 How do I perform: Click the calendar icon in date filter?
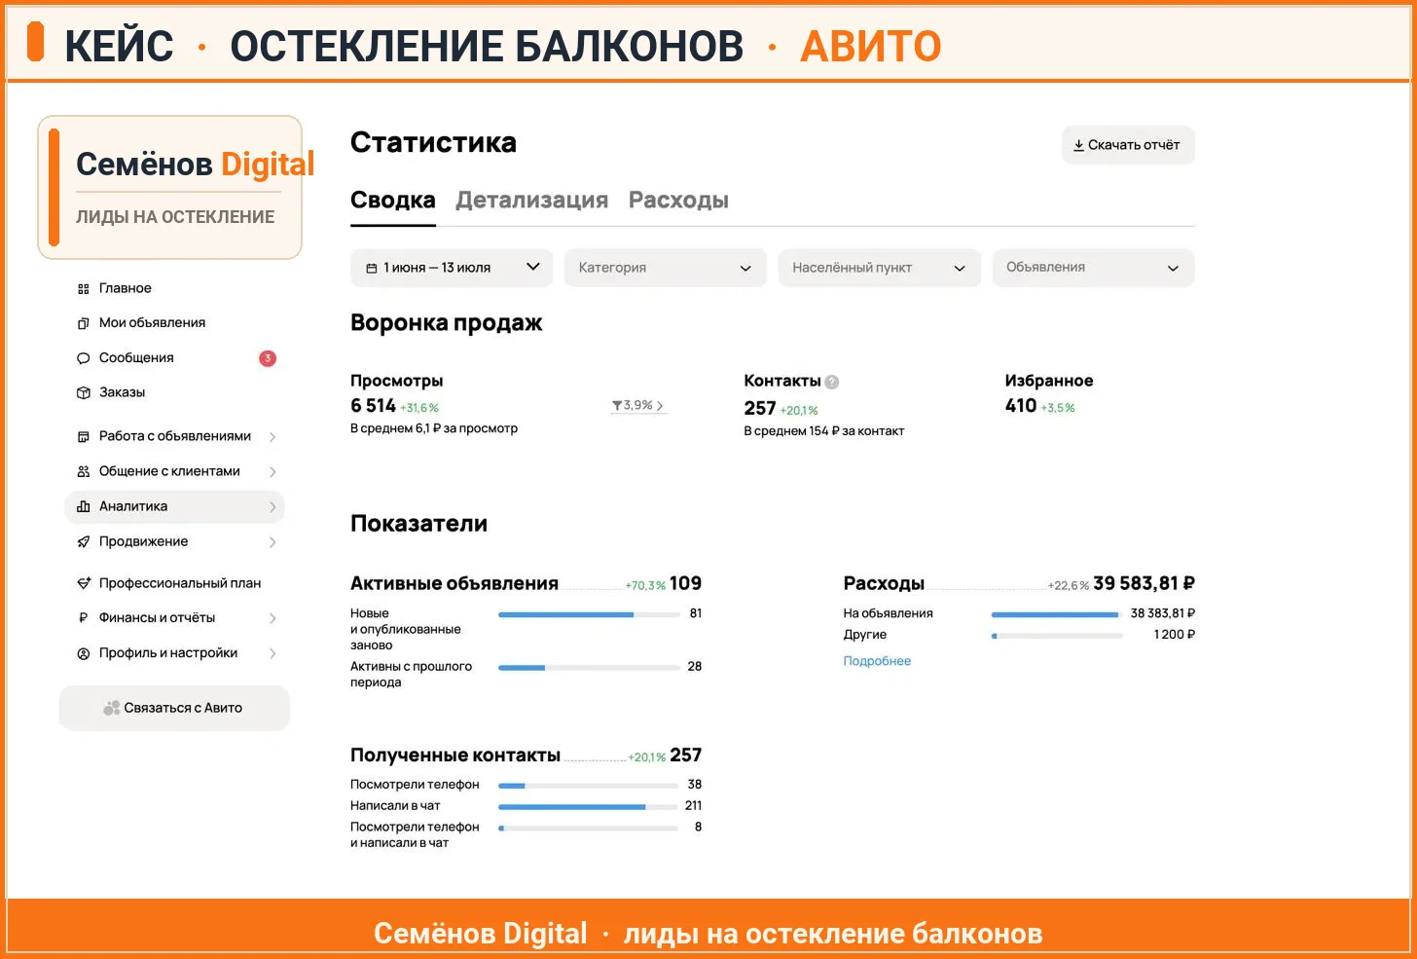[x=372, y=268]
